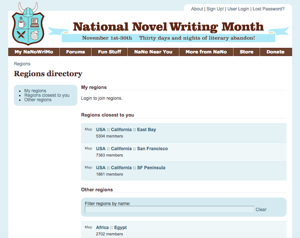
Task: Click the '1861 members' text
Action: [x=109, y=174]
